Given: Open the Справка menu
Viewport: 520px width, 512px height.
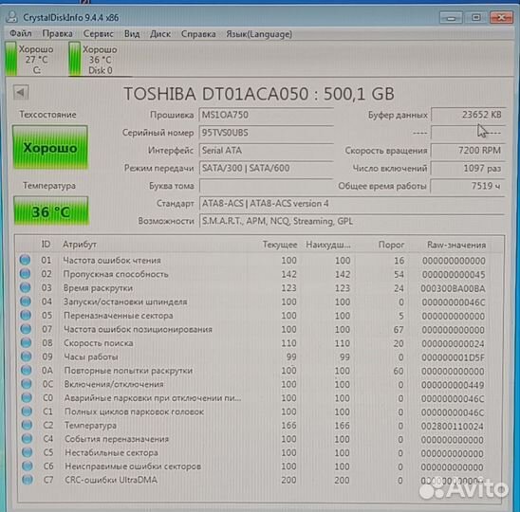Looking at the screenshot, I should click(x=198, y=34).
